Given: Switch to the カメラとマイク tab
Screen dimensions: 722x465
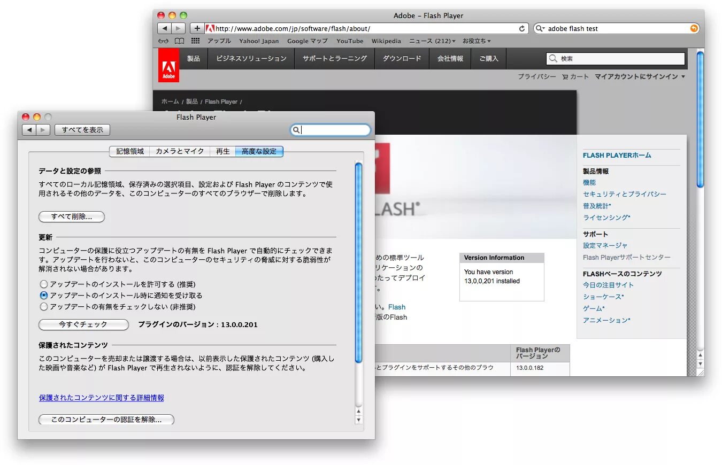Looking at the screenshot, I should (180, 151).
